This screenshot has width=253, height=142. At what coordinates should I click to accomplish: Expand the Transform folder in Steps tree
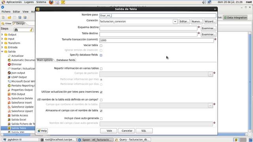coord(2,43)
